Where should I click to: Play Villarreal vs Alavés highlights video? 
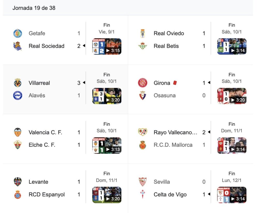[x=107, y=96]
